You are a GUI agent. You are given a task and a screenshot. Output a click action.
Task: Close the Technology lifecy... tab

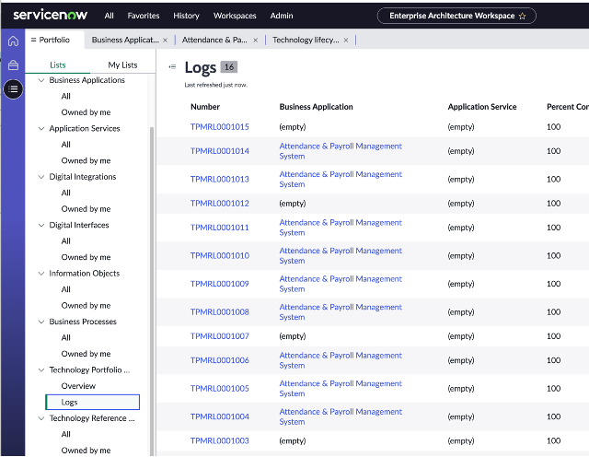coord(346,40)
